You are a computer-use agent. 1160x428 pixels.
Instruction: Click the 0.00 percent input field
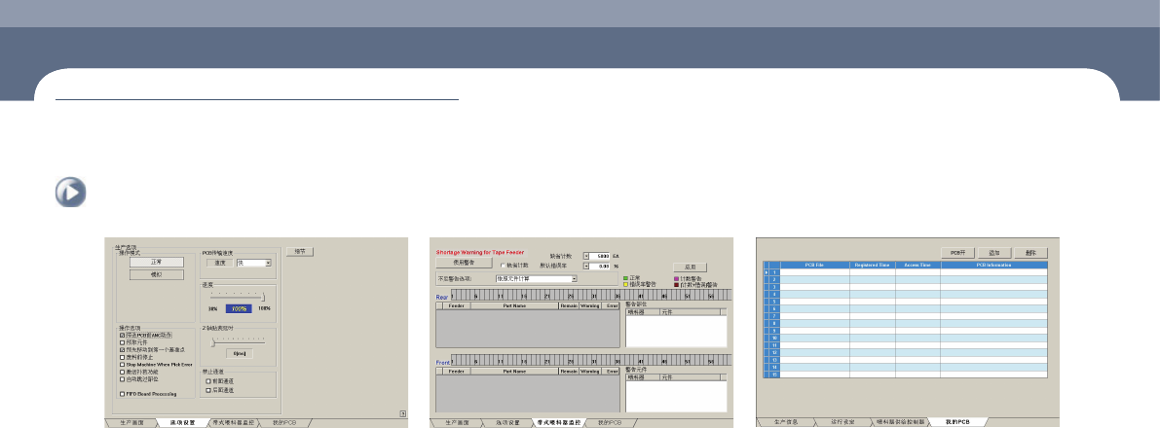[599, 265]
